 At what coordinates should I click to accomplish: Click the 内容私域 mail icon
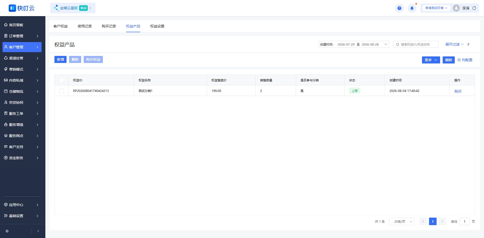point(6,80)
